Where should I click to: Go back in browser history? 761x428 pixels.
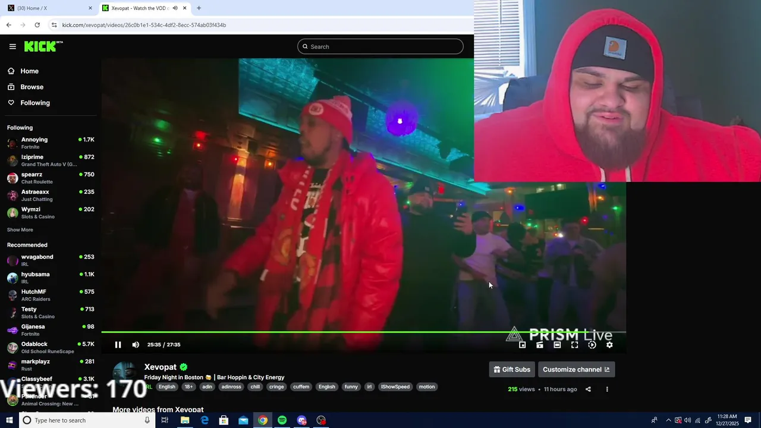pos(8,25)
